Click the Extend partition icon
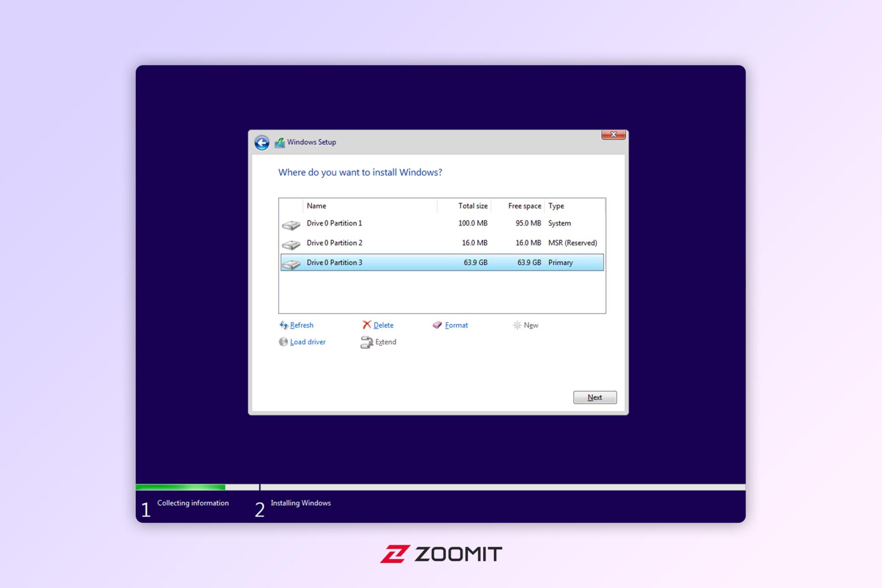This screenshot has height=588, width=882. pos(367,342)
